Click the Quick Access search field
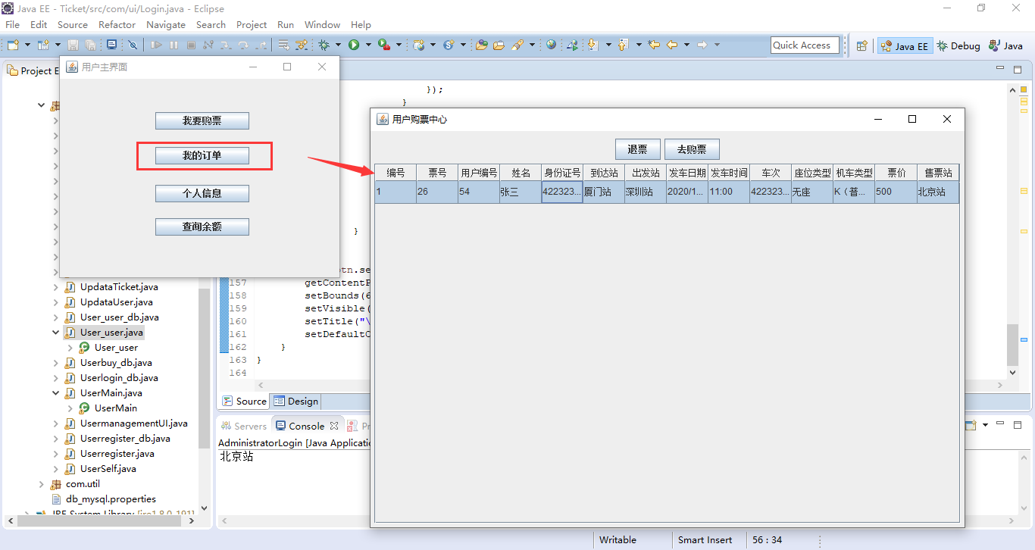The width and height of the screenshot is (1035, 550). 805,45
